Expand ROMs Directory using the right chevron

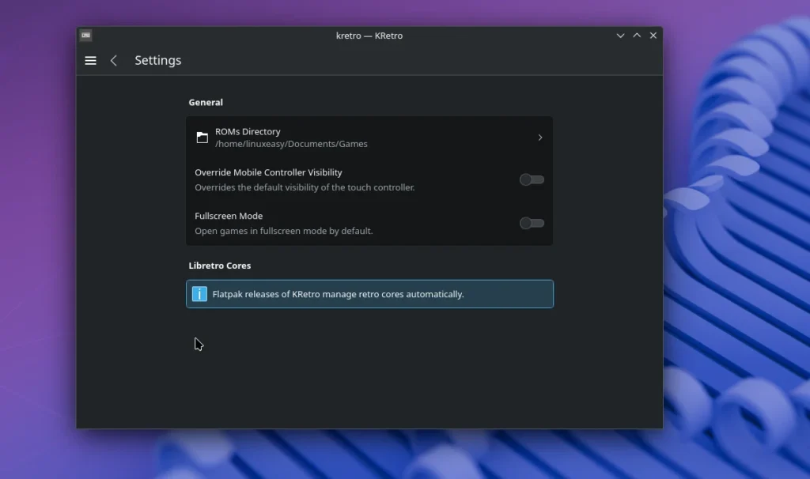point(540,138)
